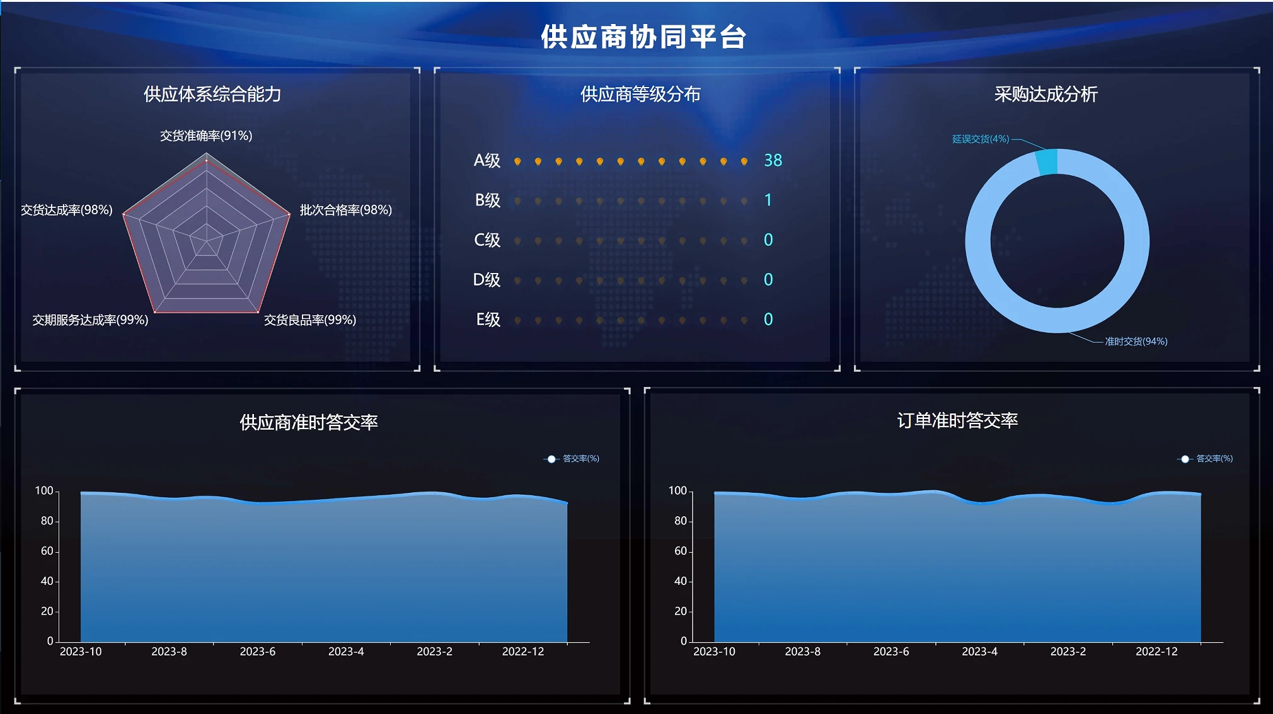Image resolution: width=1273 pixels, height=714 pixels.
Task: Click the 2023-6 axis label in 订单准时答交率 chart
Action: coord(890,652)
